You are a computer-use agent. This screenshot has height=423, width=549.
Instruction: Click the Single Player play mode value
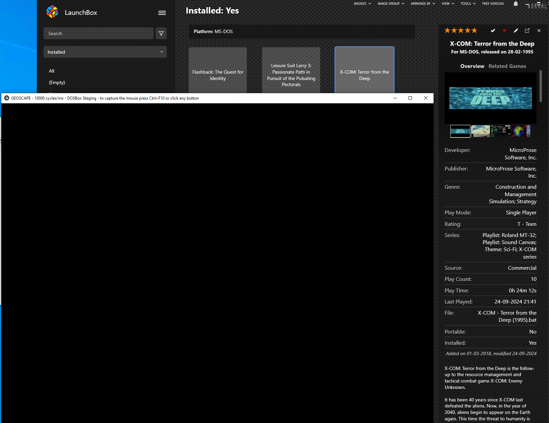tap(521, 212)
